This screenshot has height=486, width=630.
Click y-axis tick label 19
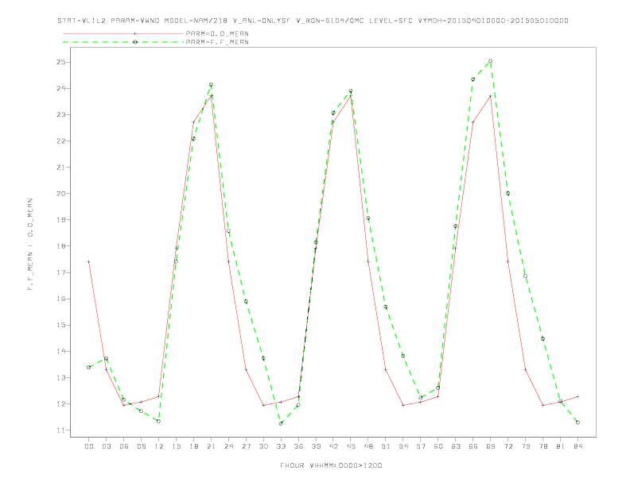61,220
